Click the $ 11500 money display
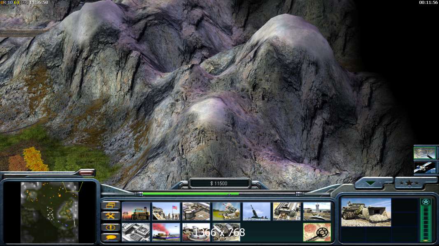The image size is (439, 246). pos(218,184)
